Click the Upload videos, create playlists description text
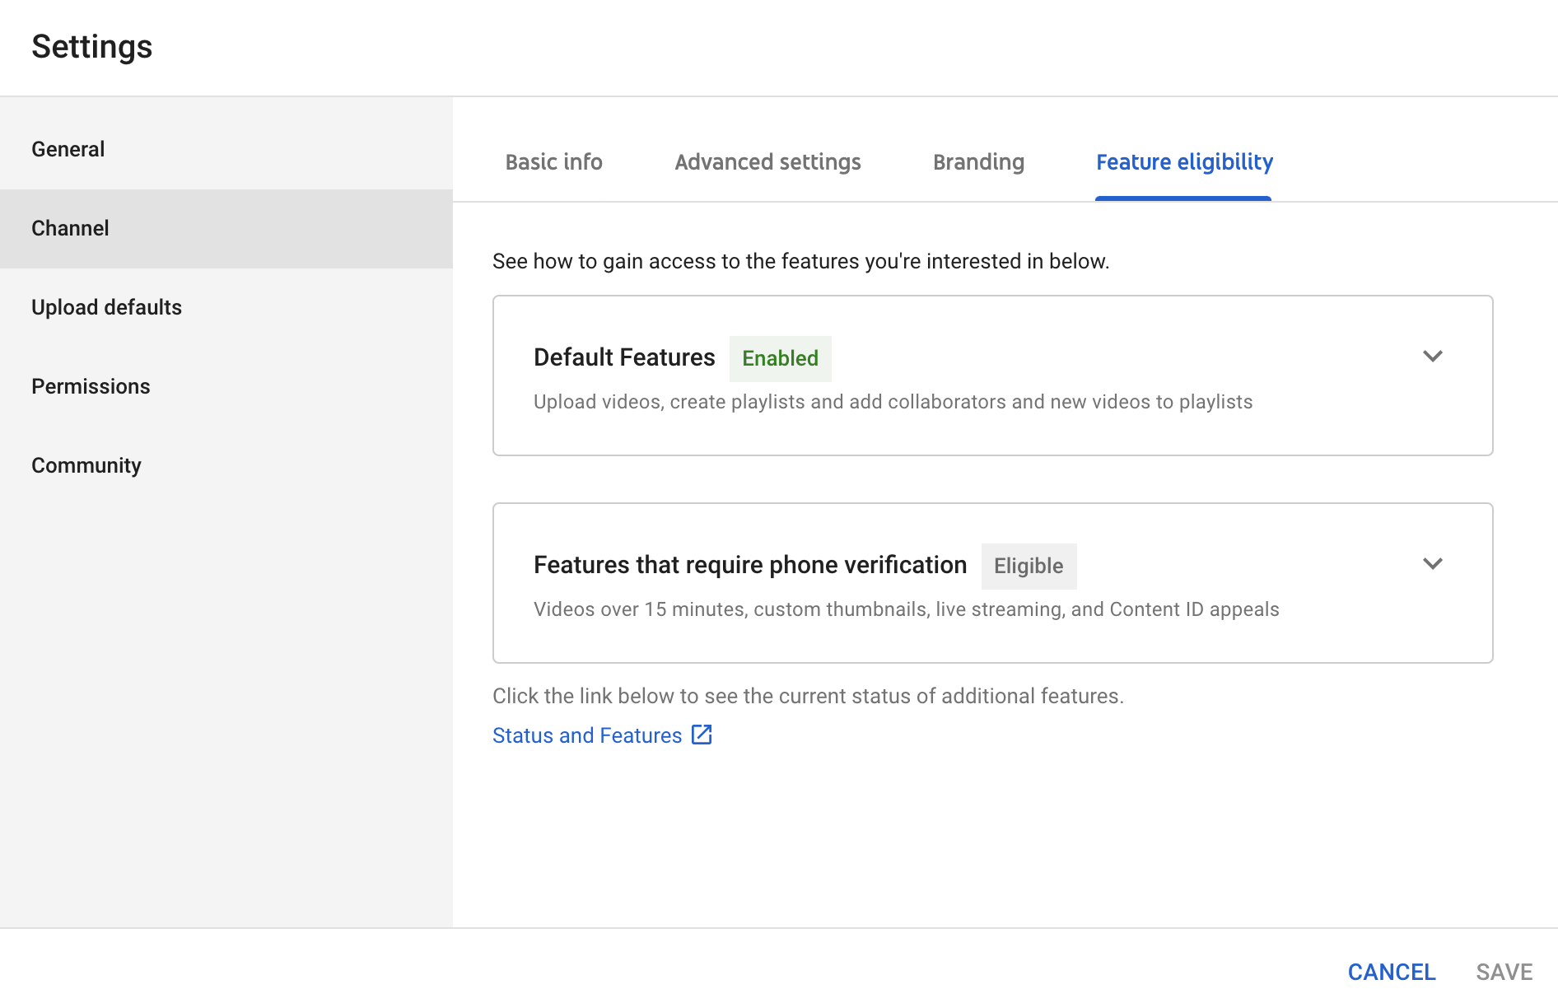 point(893,402)
